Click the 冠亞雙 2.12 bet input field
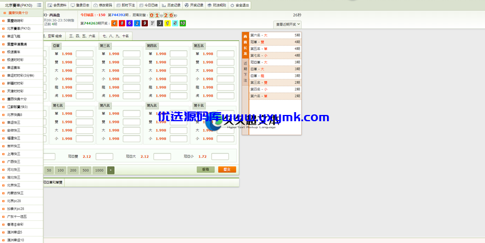The height and width of the screenshot is (243, 485). pos(104,156)
